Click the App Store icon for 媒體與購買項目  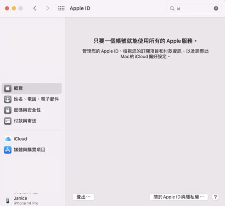pos(8,150)
